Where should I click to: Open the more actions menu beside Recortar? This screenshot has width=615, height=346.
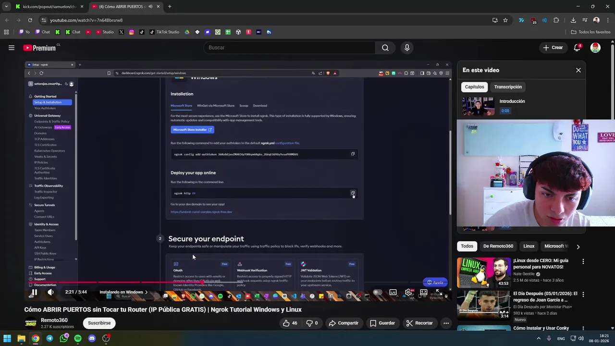coord(446,323)
